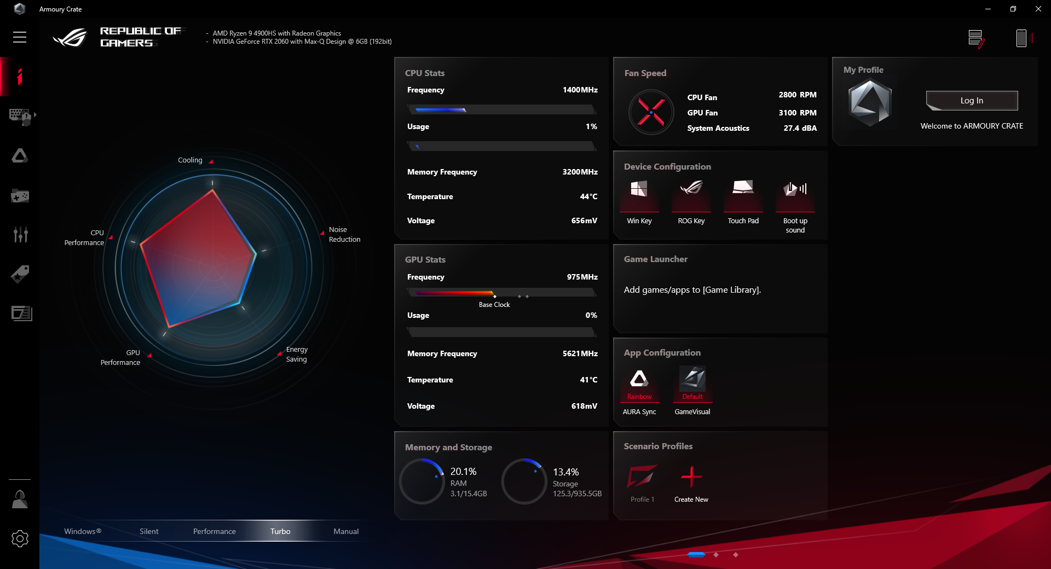Go to the third dashboard page indicator
This screenshot has height=569, width=1051.
point(736,555)
